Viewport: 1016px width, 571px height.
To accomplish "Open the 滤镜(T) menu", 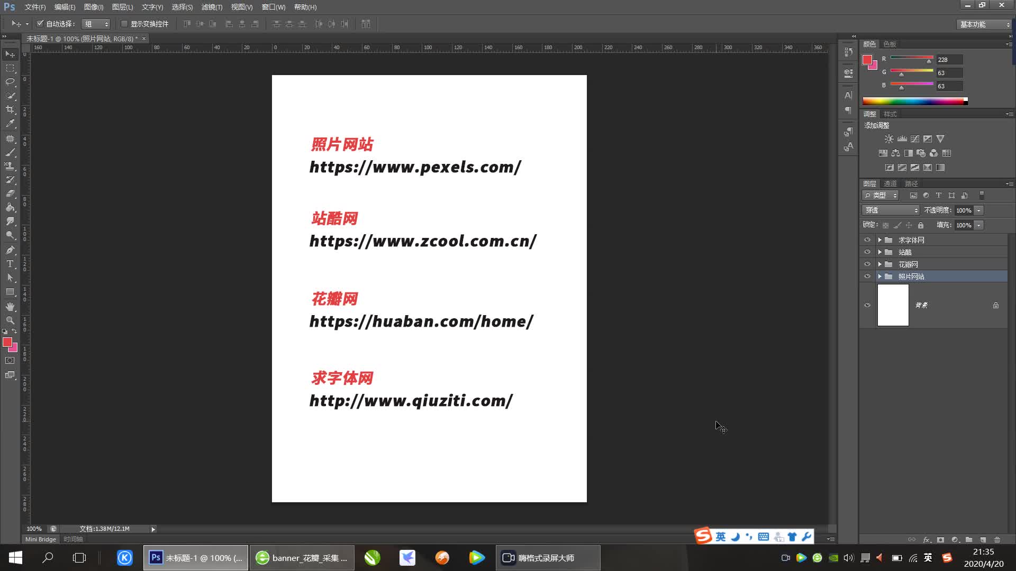I will (212, 7).
